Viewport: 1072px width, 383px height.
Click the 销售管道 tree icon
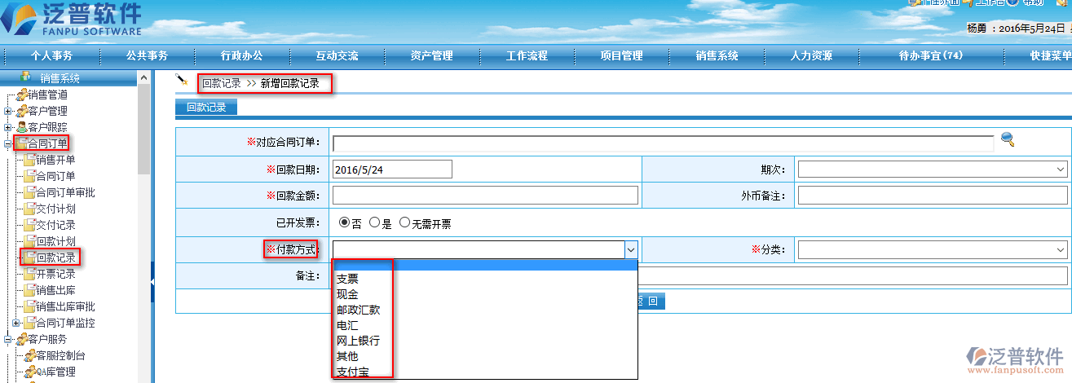(x=21, y=95)
